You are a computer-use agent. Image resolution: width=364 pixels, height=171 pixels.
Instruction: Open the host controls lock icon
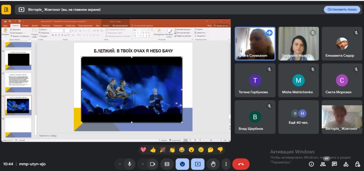[x=357, y=164]
